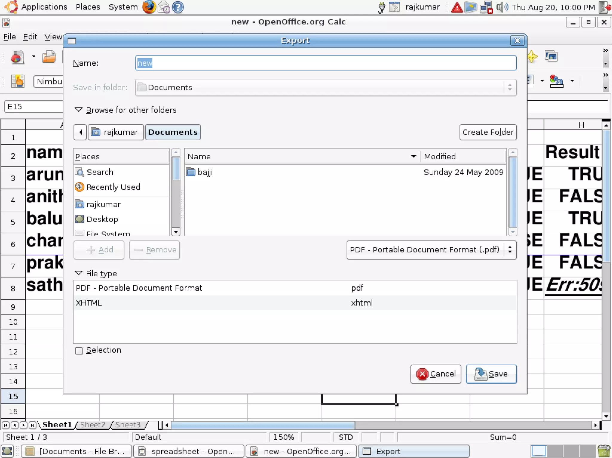Image resolution: width=612 pixels, height=458 pixels.
Task: Select the bajji folder in file list
Action: [205, 172]
